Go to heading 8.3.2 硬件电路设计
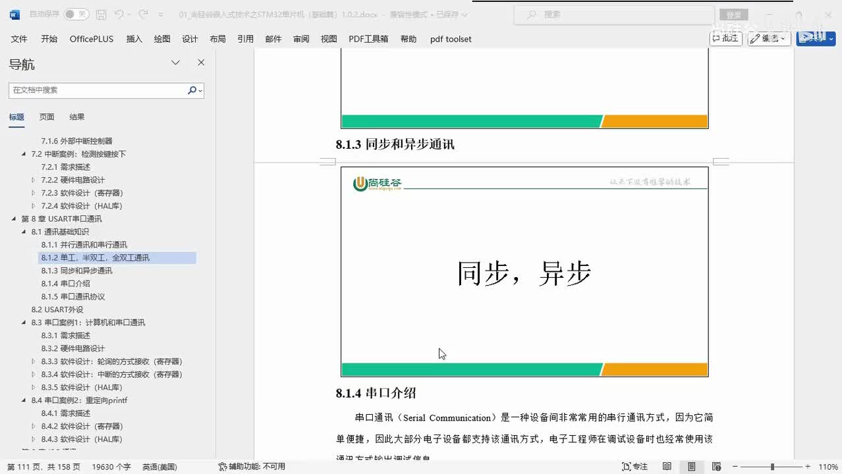The image size is (842, 474). click(73, 348)
